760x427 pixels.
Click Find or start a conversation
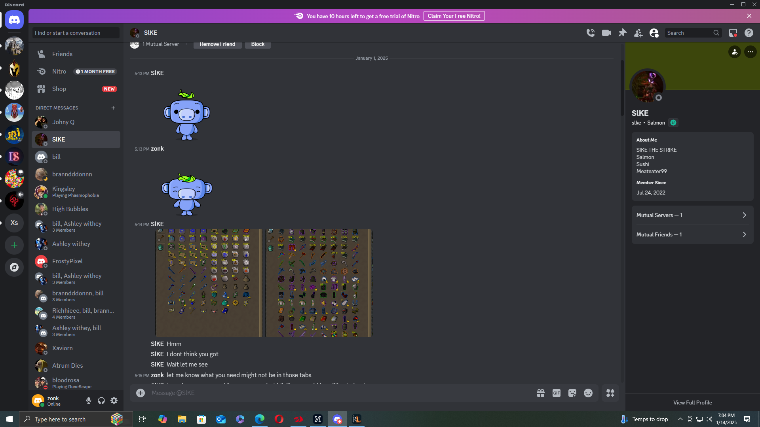coord(76,33)
